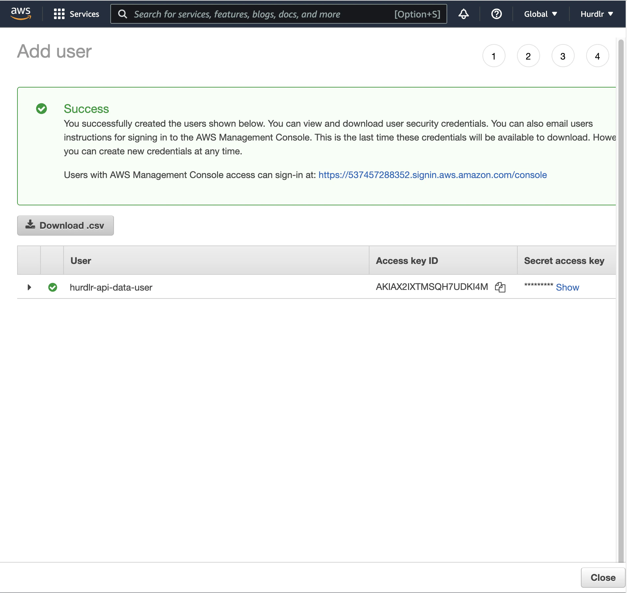The image size is (627, 593).
Task: Open the notifications bell
Action: tap(463, 14)
